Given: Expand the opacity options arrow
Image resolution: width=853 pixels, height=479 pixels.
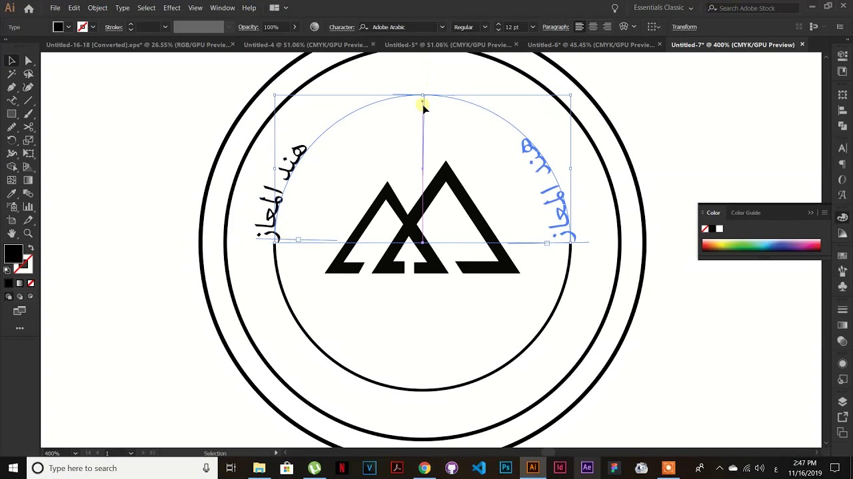Looking at the screenshot, I should click(x=295, y=27).
